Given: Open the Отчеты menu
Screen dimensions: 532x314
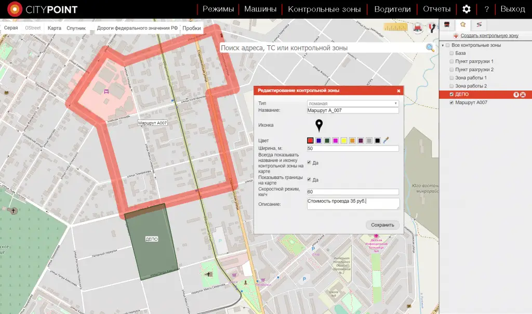Looking at the screenshot, I should point(436,9).
